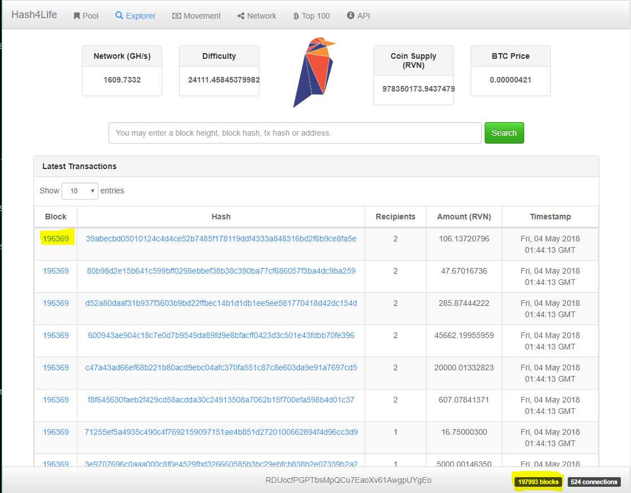Screen dimensions: 631x493
Task: Click the Coin Supply (RVN) panel heading
Action: point(414,60)
